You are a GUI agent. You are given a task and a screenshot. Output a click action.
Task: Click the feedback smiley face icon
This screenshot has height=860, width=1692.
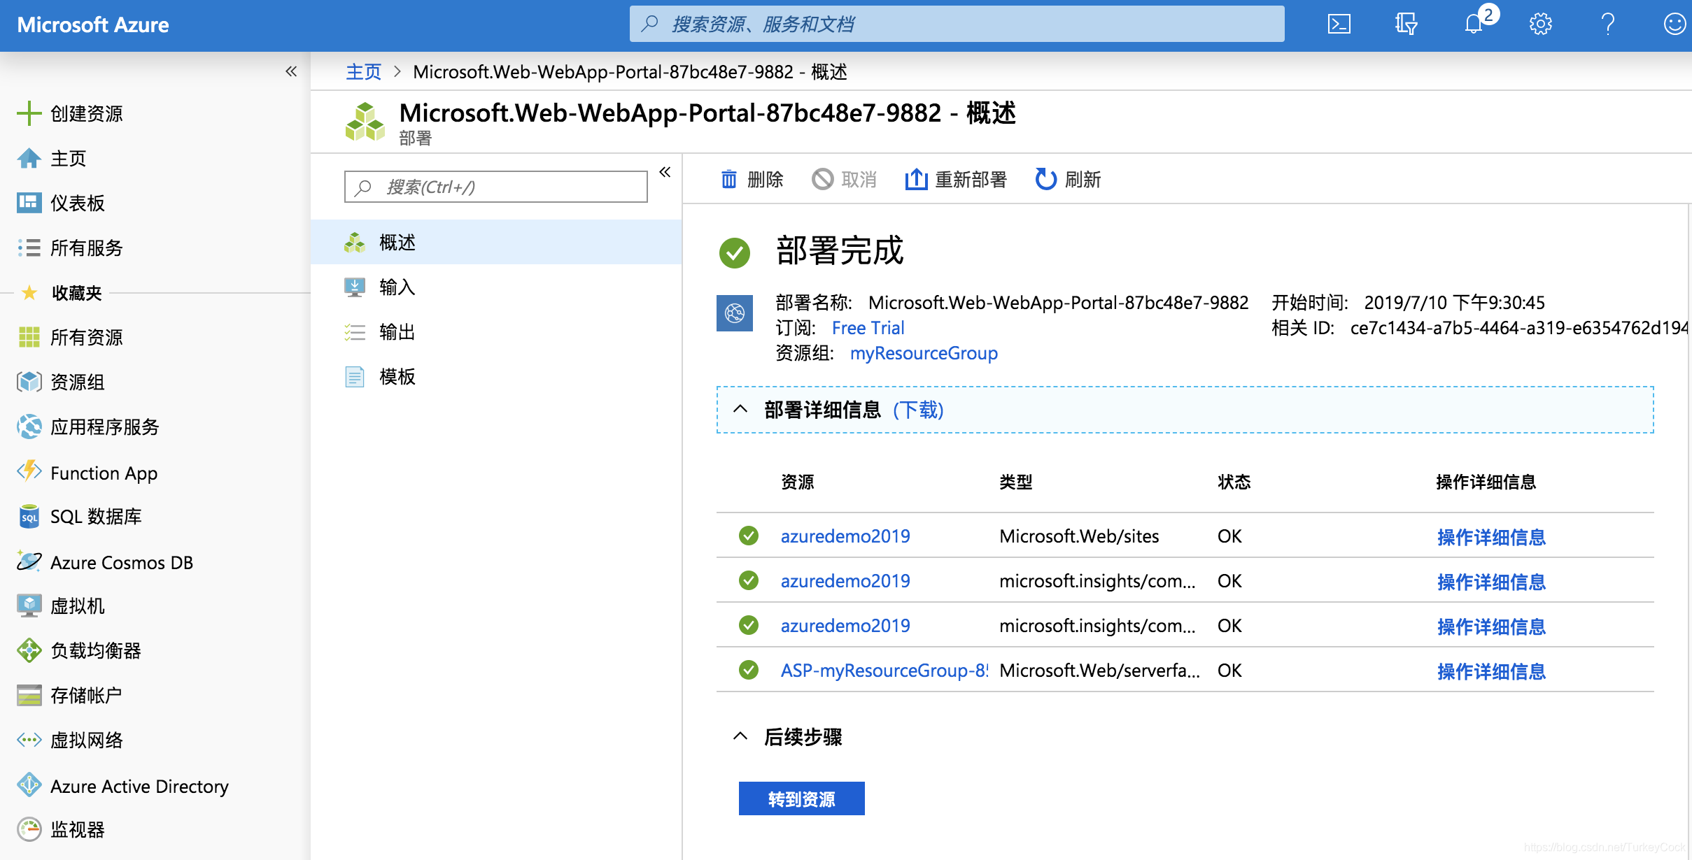(1674, 24)
